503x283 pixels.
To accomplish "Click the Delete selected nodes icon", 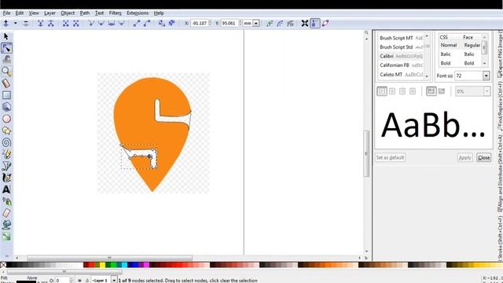I will pyautogui.click(x=26, y=23).
